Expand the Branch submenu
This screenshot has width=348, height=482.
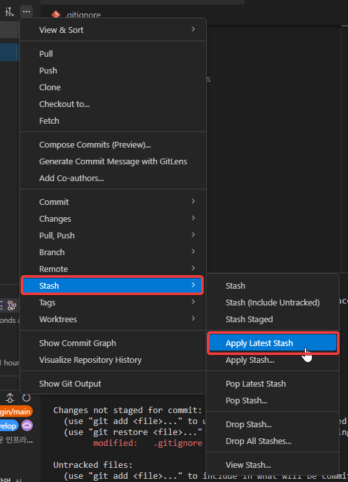[x=113, y=252]
